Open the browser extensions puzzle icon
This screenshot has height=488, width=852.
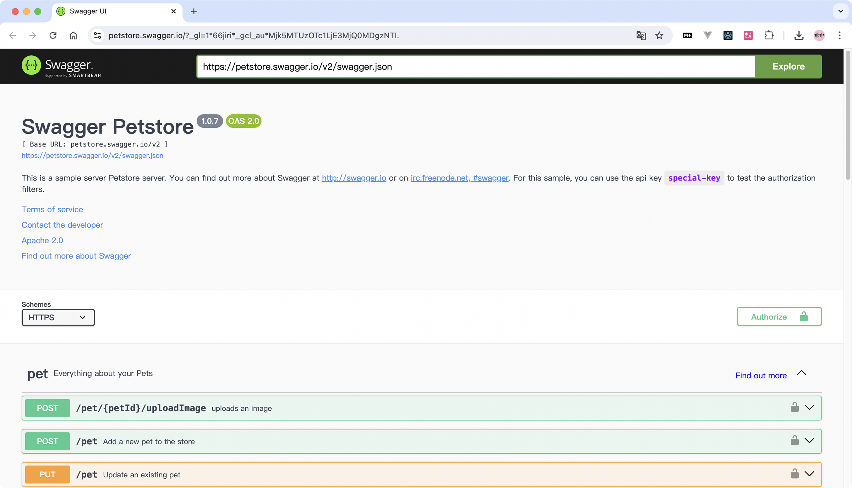click(769, 35)
